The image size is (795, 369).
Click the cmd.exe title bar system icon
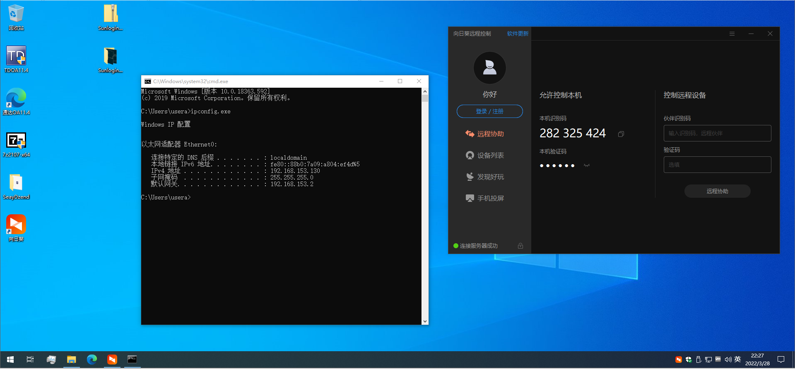(148, 81)
